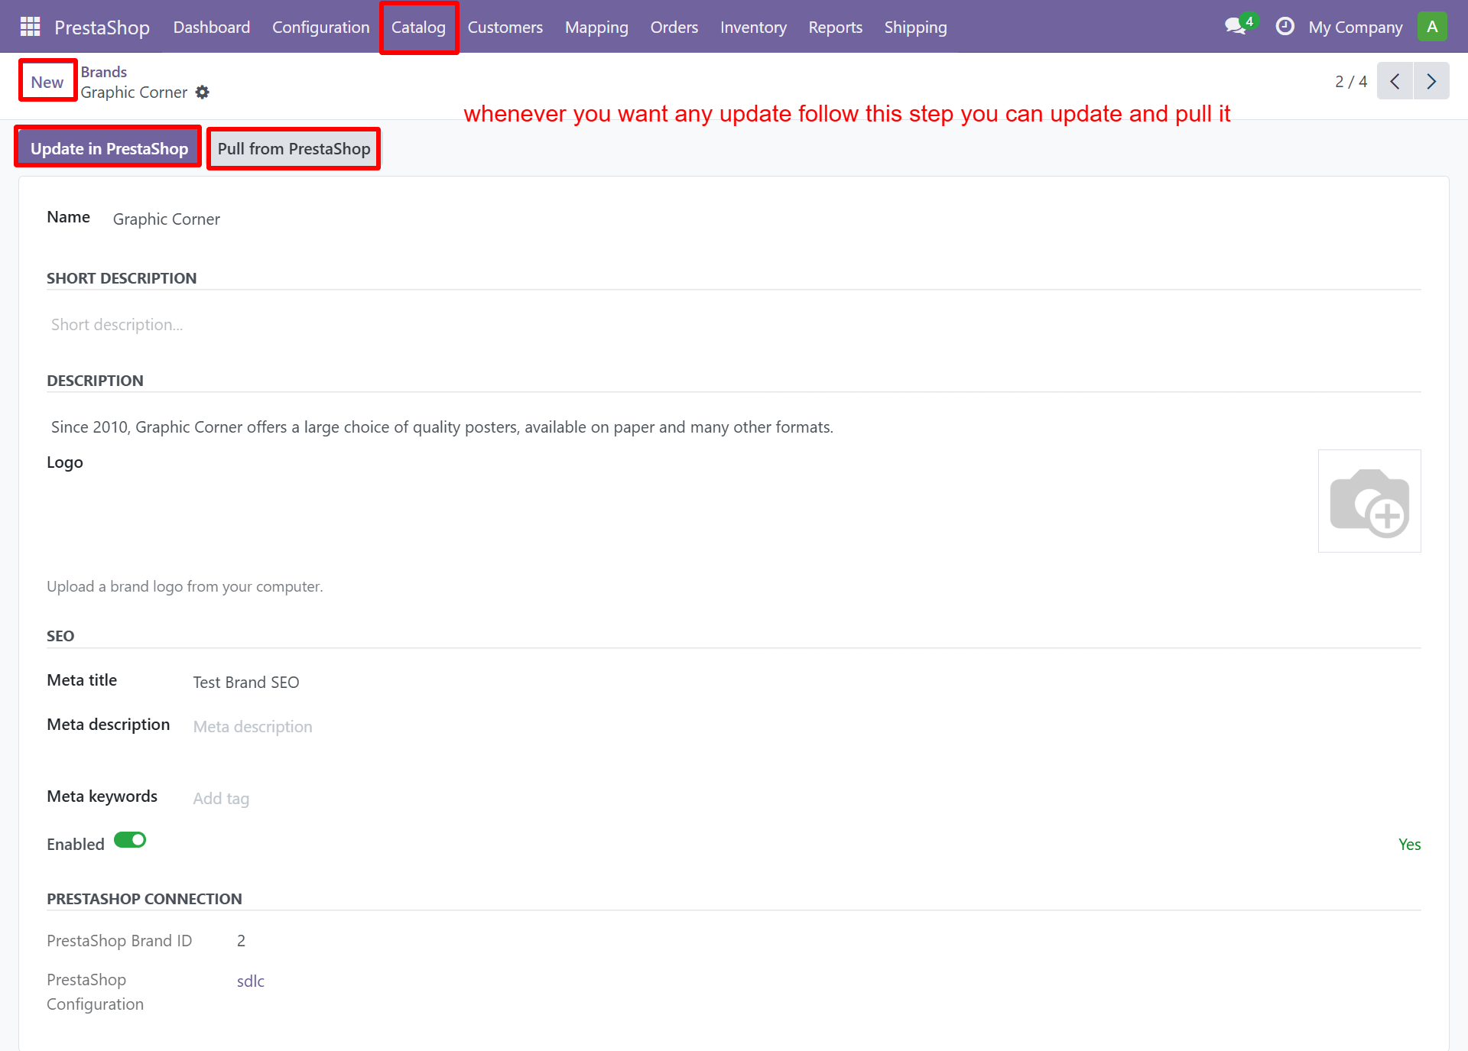Click Update in PrestaShop button
The width and height of the screenshot is (1468, 1051).
coord(109,148)
